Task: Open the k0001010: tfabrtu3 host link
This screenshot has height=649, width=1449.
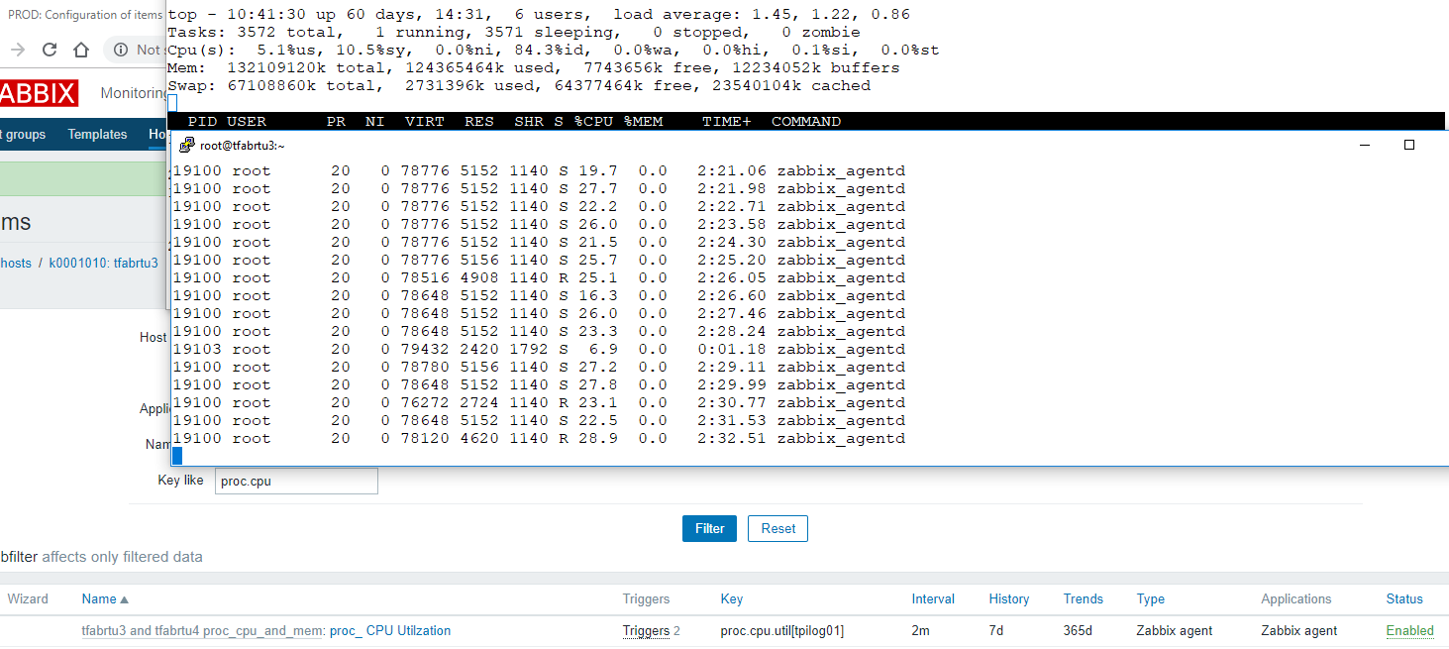Action: coord(103,263)
